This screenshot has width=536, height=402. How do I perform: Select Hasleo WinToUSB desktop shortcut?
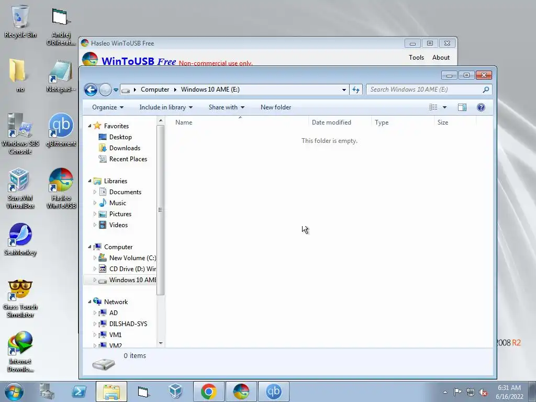[61, 188]
